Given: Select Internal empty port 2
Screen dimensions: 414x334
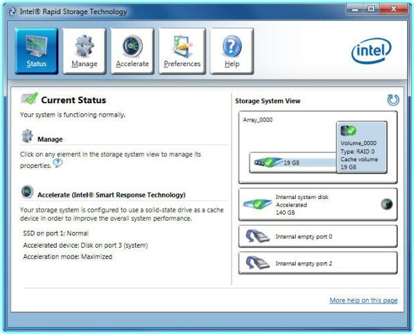Looking at the screenshot, I should 318,263.
